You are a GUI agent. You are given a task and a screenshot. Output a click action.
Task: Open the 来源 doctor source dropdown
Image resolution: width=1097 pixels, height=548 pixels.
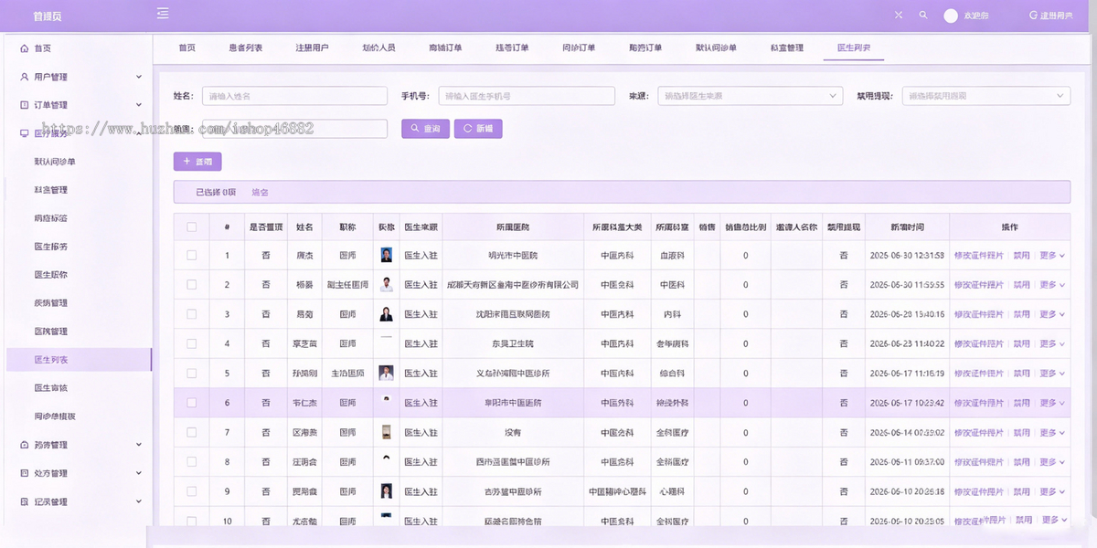point(750,96)
